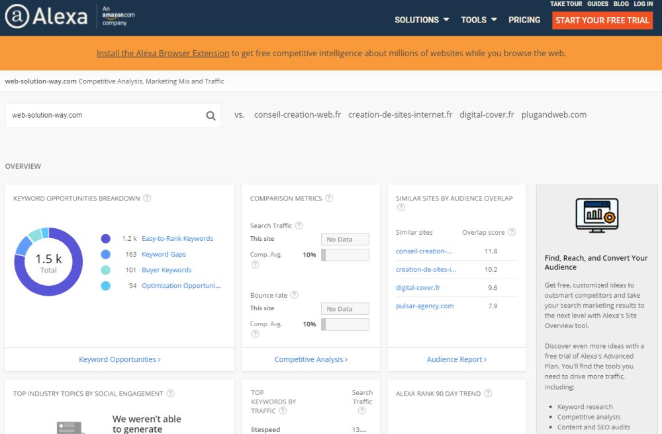Click Install the Alexa Browser Extension link
Image resolution: width=662 pixels, height=434 pixels.
click(x=163, y=53)
